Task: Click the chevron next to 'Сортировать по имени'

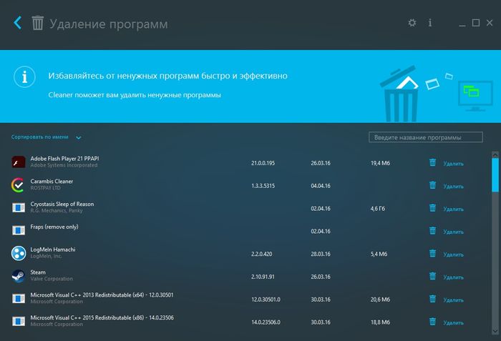Action: [79, 137]
